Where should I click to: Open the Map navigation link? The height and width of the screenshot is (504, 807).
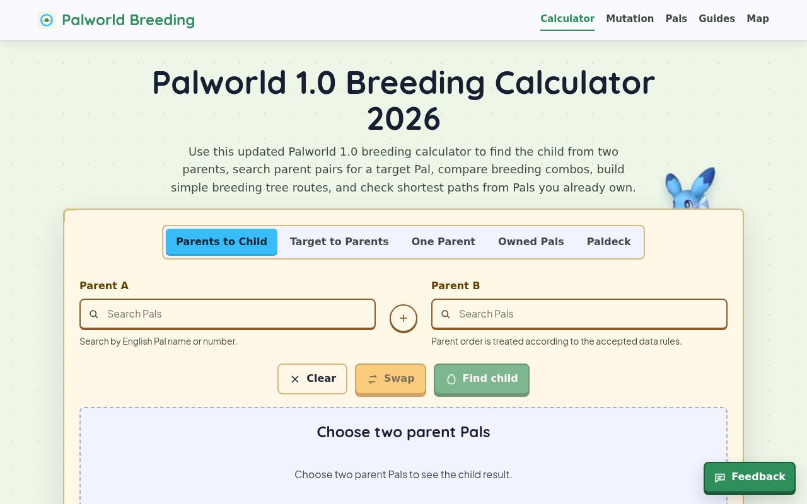[758, 19]
